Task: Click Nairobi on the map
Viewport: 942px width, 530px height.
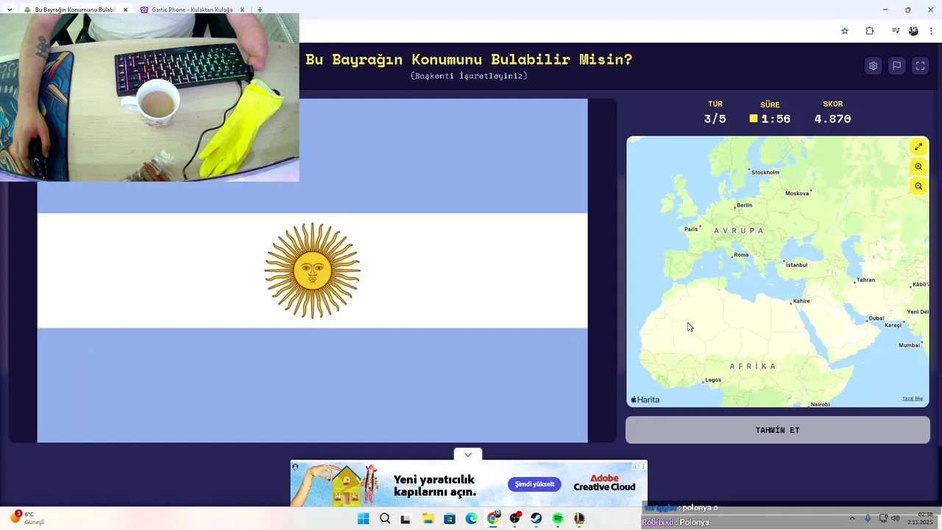Action: click(820, 404)
